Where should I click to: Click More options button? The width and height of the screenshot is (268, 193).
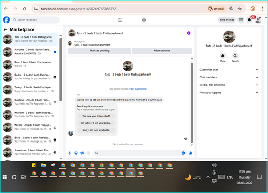(162, 51)
